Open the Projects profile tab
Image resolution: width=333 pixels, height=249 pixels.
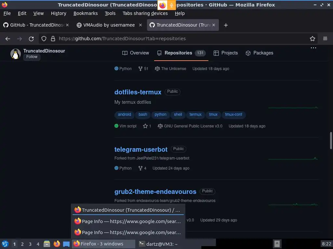226,53
